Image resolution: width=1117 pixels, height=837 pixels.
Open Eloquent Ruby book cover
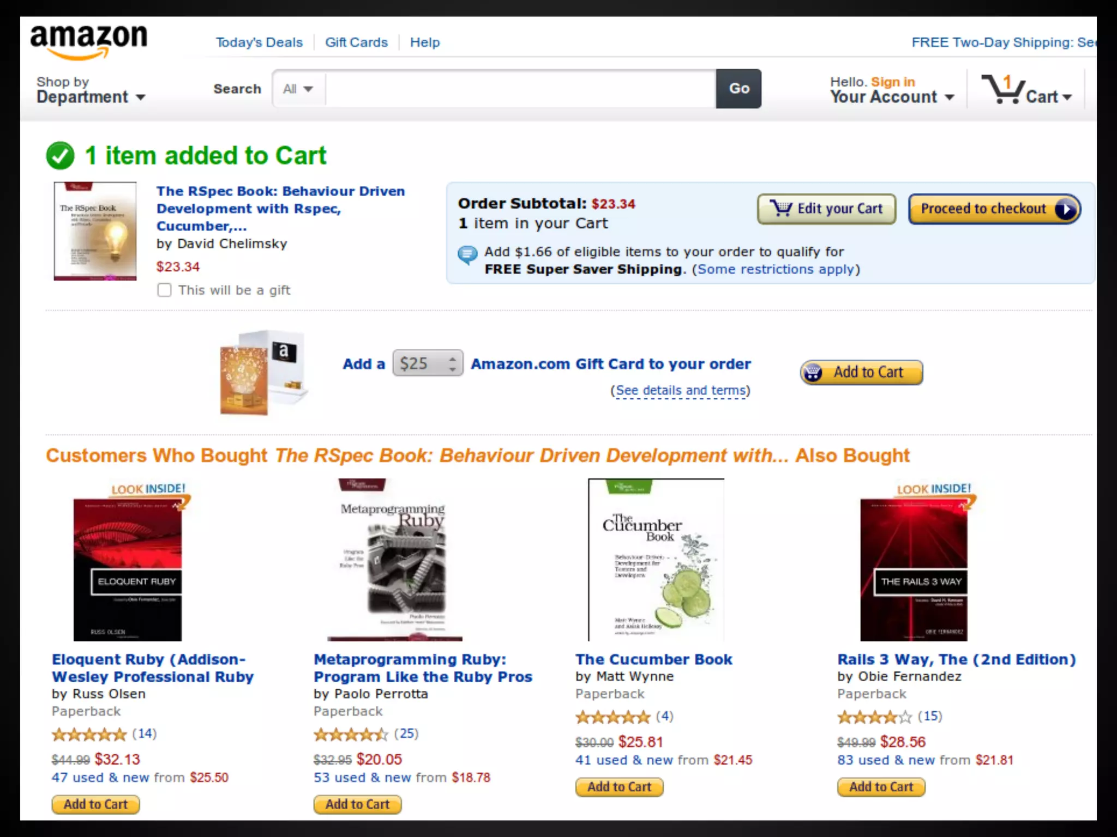[128, 569]
